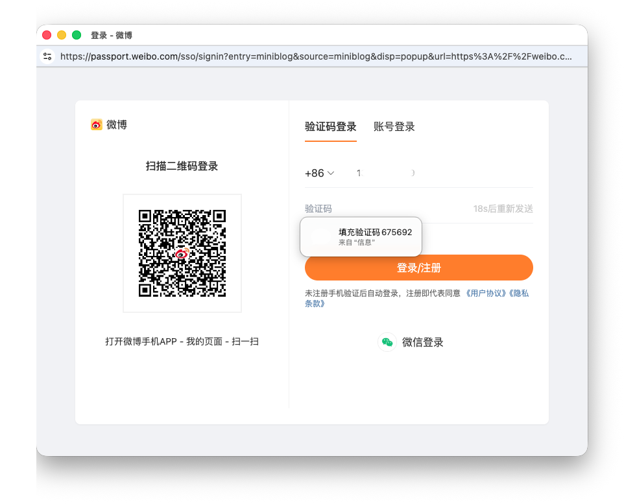Viewport: 624px width, 504px height.
Task: Click the WeChat icon beside 微信登录 text
Action: 387,342
